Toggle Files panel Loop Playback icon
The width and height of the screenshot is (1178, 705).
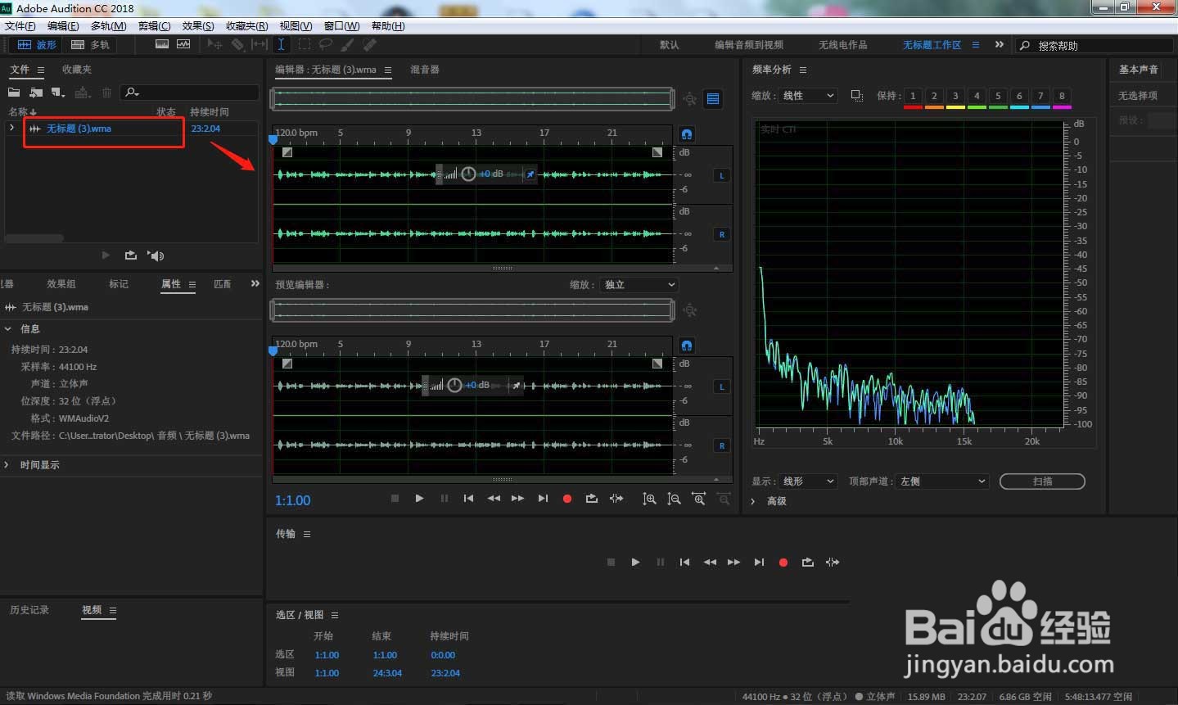click(x=130, y=255)
